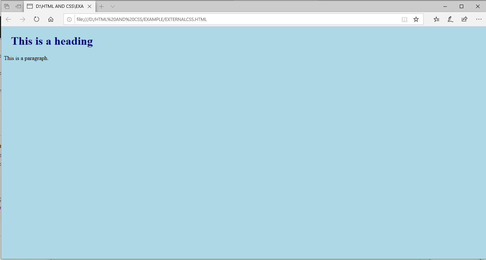Enter Reading view mode
This screenshot has width=486, height=260.
pos(404,19)
